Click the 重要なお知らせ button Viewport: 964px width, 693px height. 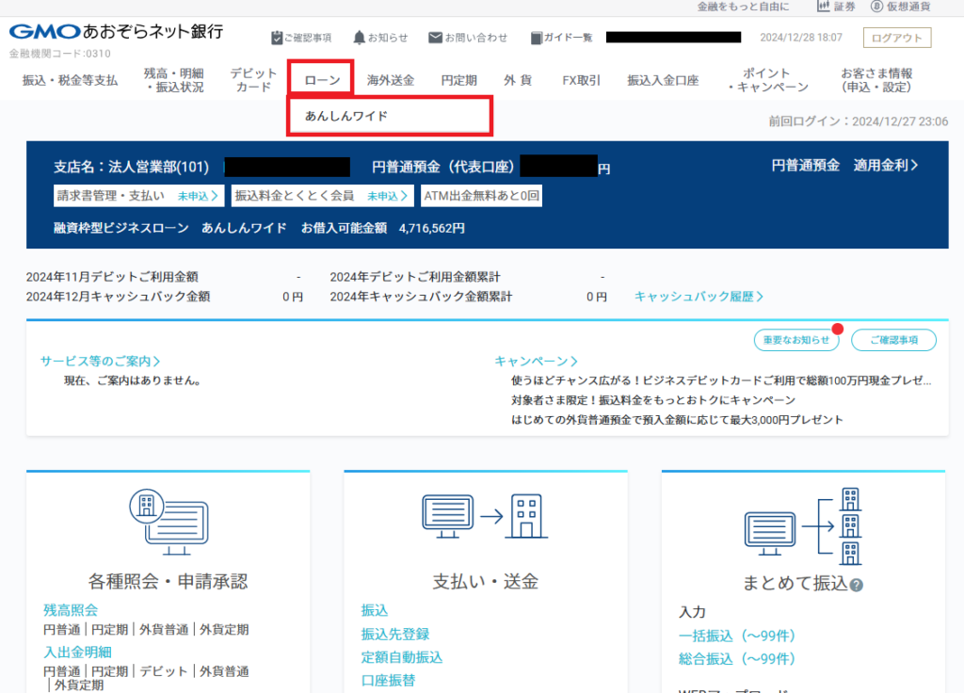(x=795, y=340)
